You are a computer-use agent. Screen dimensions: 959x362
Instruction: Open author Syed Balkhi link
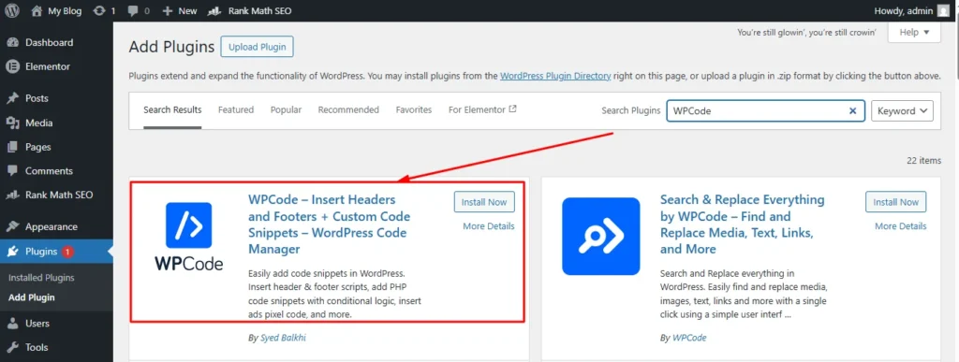(x=283, y=338)
